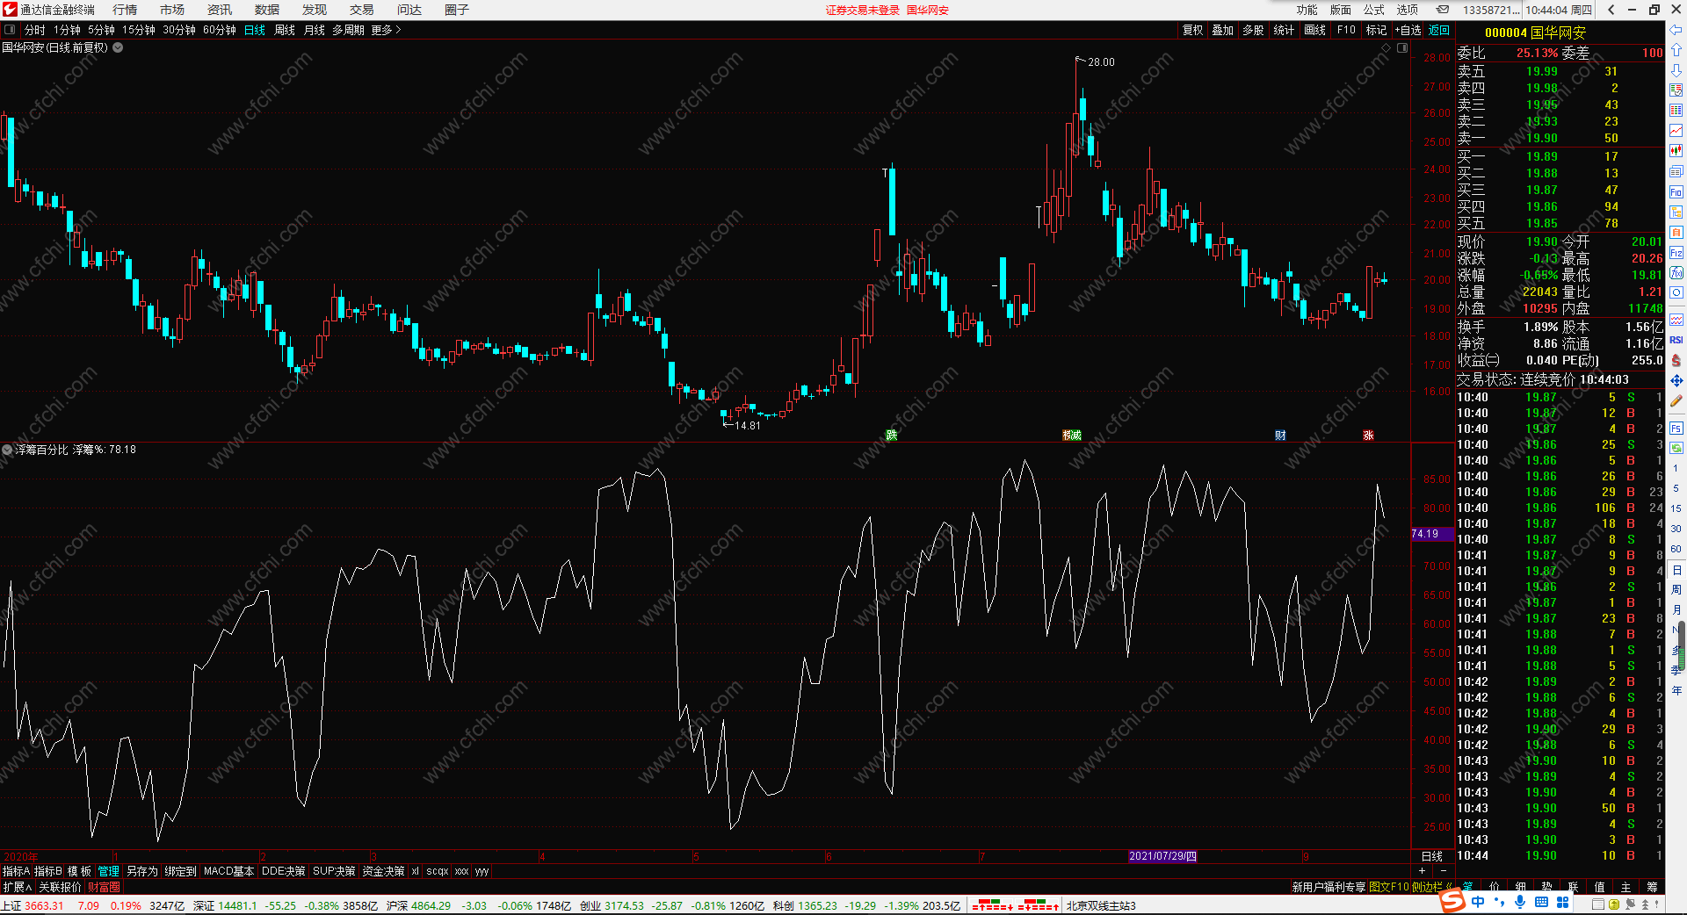Open dropdown arrow beside 国华网安(日线,前复权) title
This screenshot has width=1687, height=915.
pos(118,47)
